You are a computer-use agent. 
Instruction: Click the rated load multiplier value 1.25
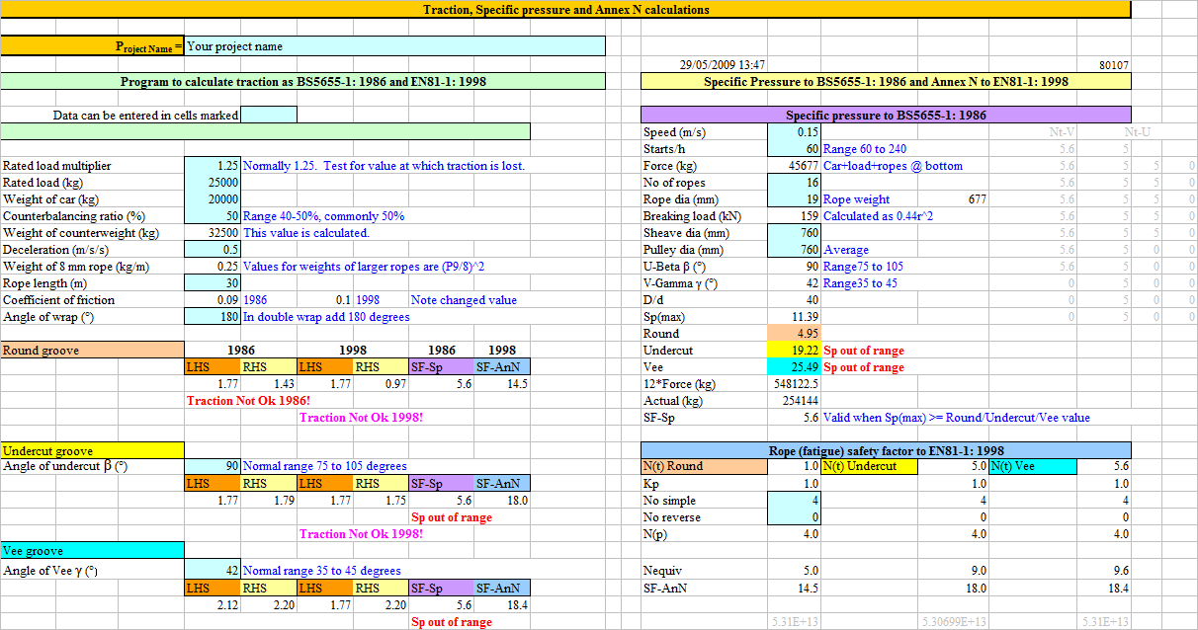pyautogui.click(x=213, y=166)
